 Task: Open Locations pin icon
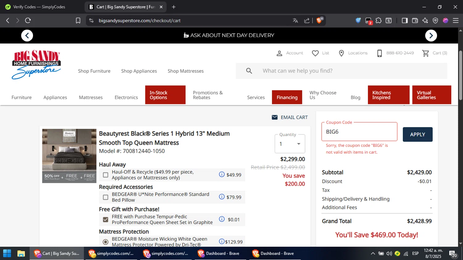[341, 53]
